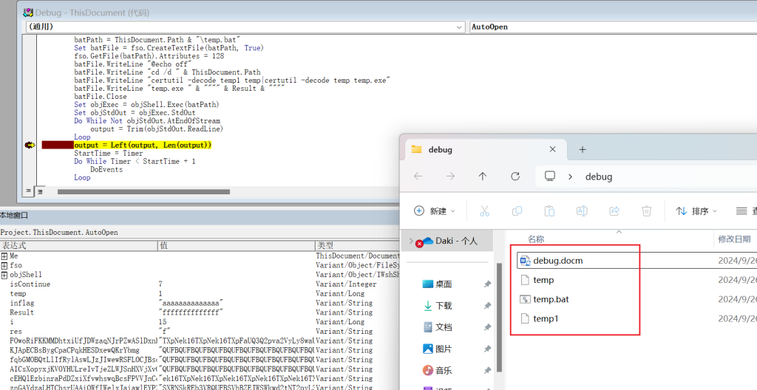The width and height of the screenshot is (757, 390).
Task: Sort files by 名称 column header
Action: 536,239
